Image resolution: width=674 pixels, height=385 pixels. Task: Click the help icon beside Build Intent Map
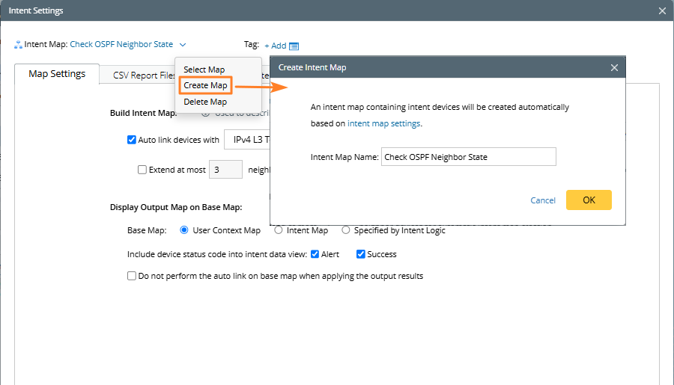205,114
